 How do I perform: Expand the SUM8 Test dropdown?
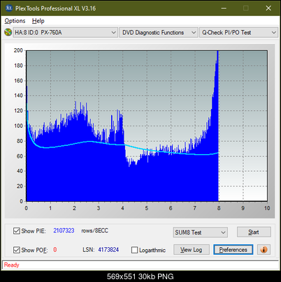click(201, 232)
